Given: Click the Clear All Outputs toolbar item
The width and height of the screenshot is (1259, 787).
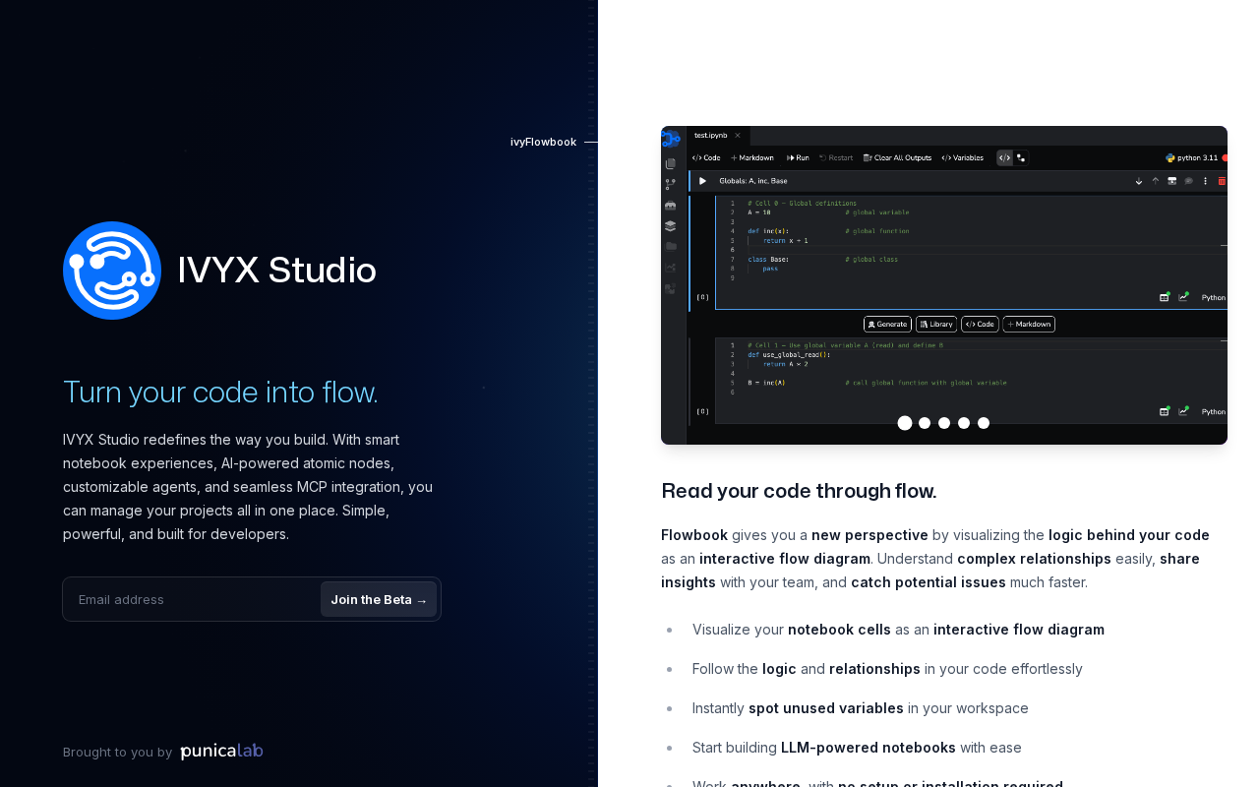Looking at the screenshot, I should [x=897, y=157].
